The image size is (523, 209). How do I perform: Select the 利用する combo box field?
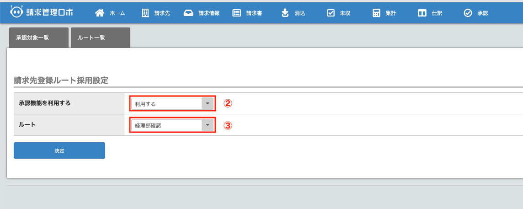coord(166,104)
